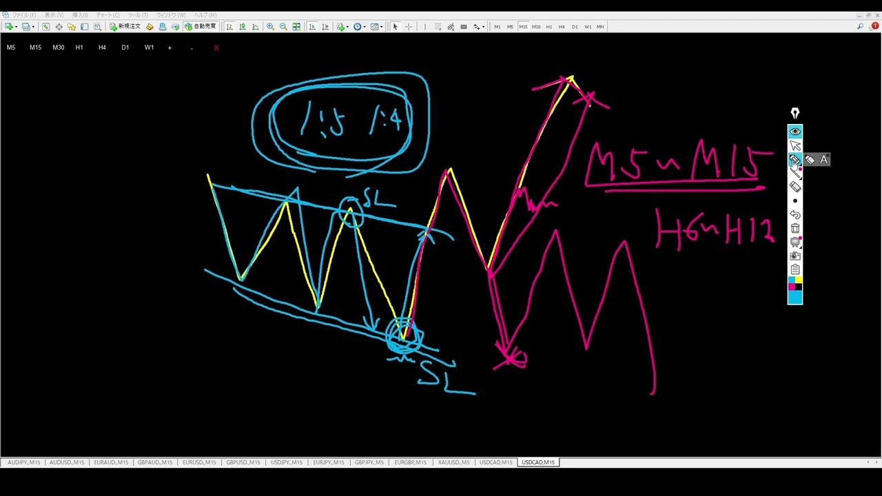The image size is (882, 496).
Task: Expand the periodicity clock dropdown
Action: click(x=364, y=27)
